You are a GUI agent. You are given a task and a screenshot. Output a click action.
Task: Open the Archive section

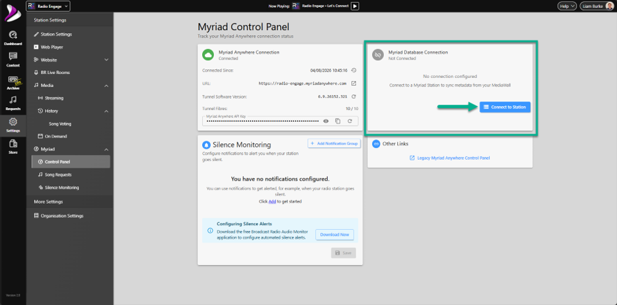coord(13,82)
